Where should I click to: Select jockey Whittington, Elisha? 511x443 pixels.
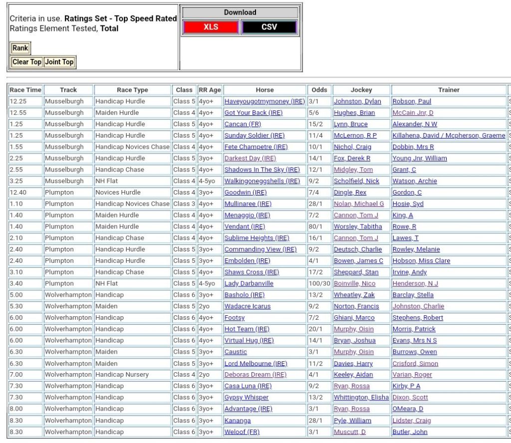coord(361,398)
